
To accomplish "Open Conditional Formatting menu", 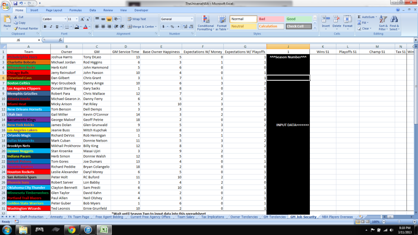I will 206,23.
